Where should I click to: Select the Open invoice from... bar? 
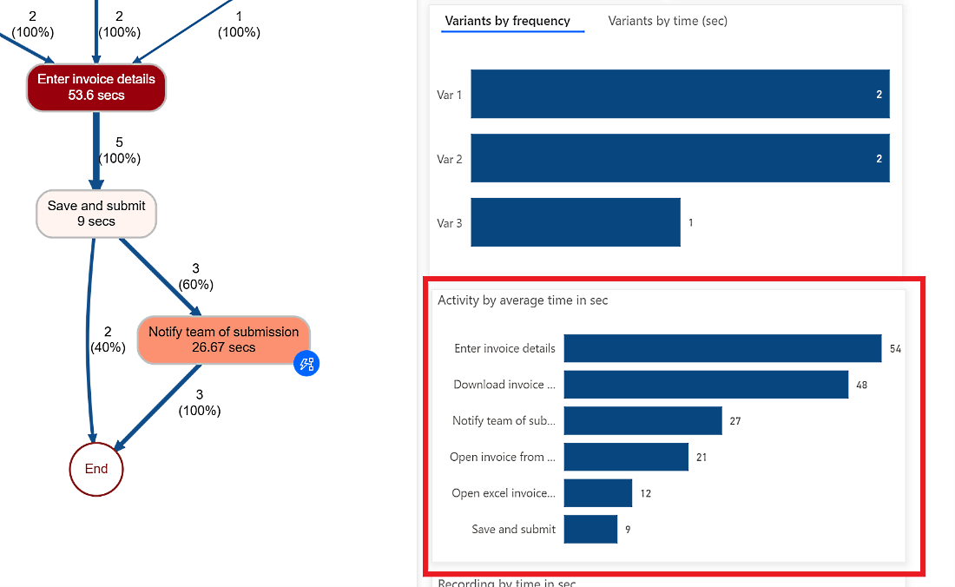pyautogui.click(x=626, y=457)
